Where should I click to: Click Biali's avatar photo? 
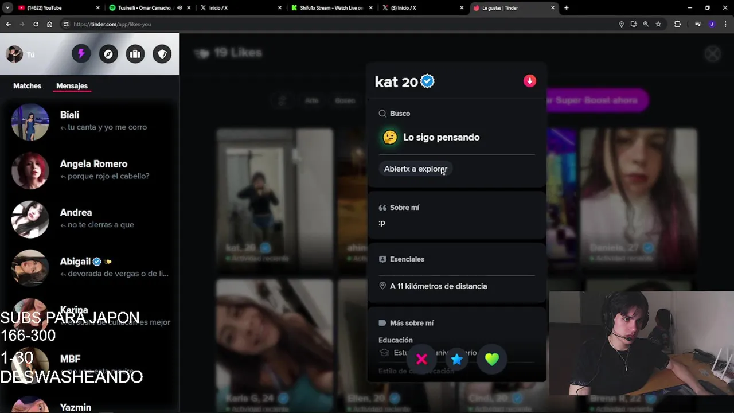click(x=30, y=122)
